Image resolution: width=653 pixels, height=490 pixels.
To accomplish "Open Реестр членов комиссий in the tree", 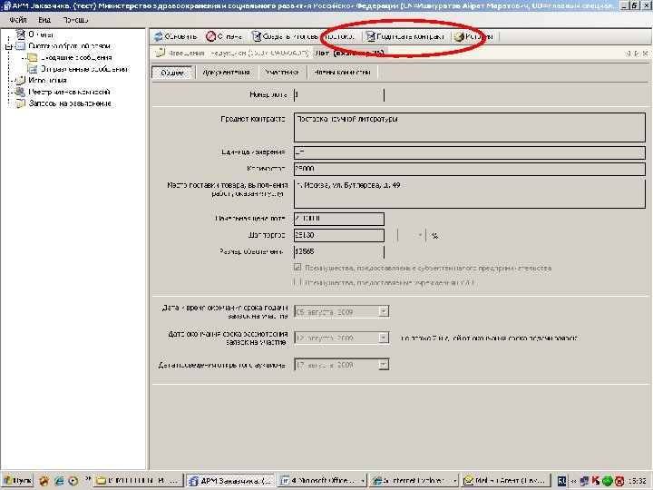I will point(63,92).
